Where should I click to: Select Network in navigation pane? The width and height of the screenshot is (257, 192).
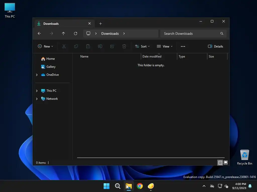tap(52, 98)
